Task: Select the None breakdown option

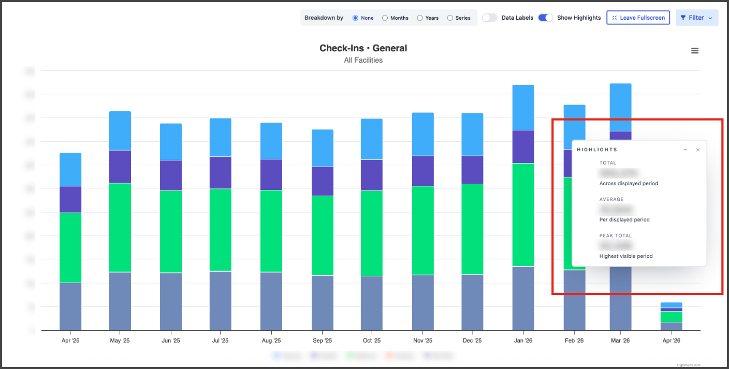Action: 355,18
